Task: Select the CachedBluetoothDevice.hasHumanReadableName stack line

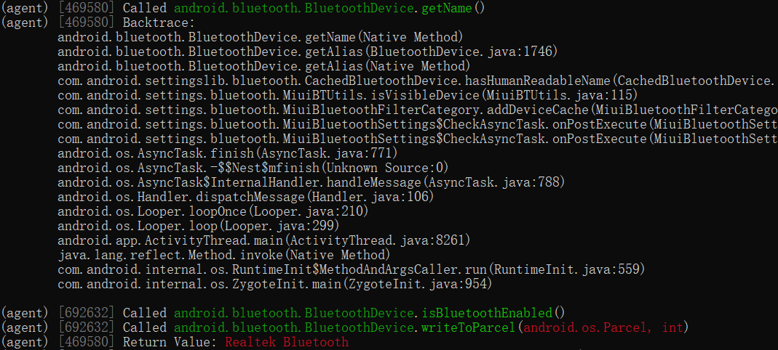Action: (415, 81)
